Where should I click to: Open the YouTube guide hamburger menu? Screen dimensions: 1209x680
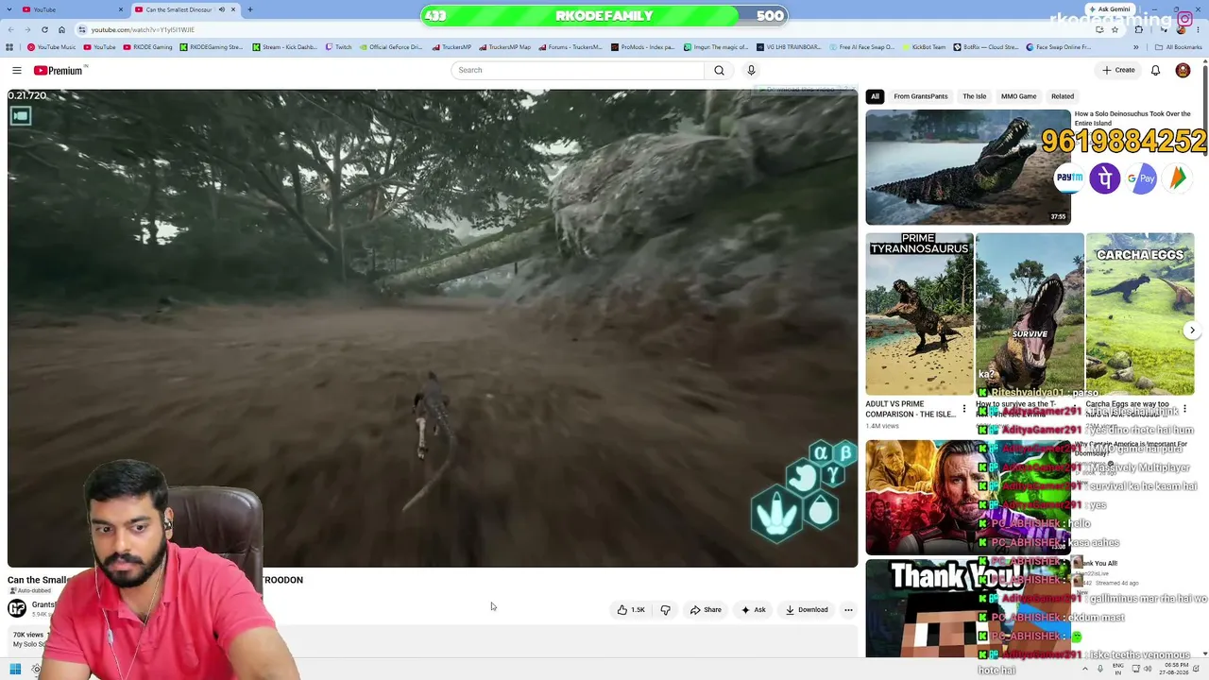pos(17,70)
